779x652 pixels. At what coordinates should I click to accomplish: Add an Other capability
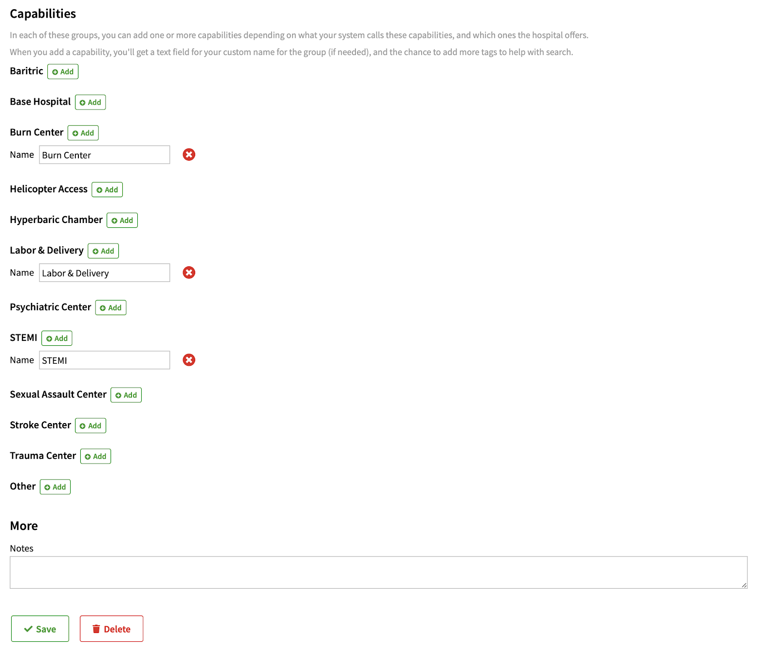point(56,487)
